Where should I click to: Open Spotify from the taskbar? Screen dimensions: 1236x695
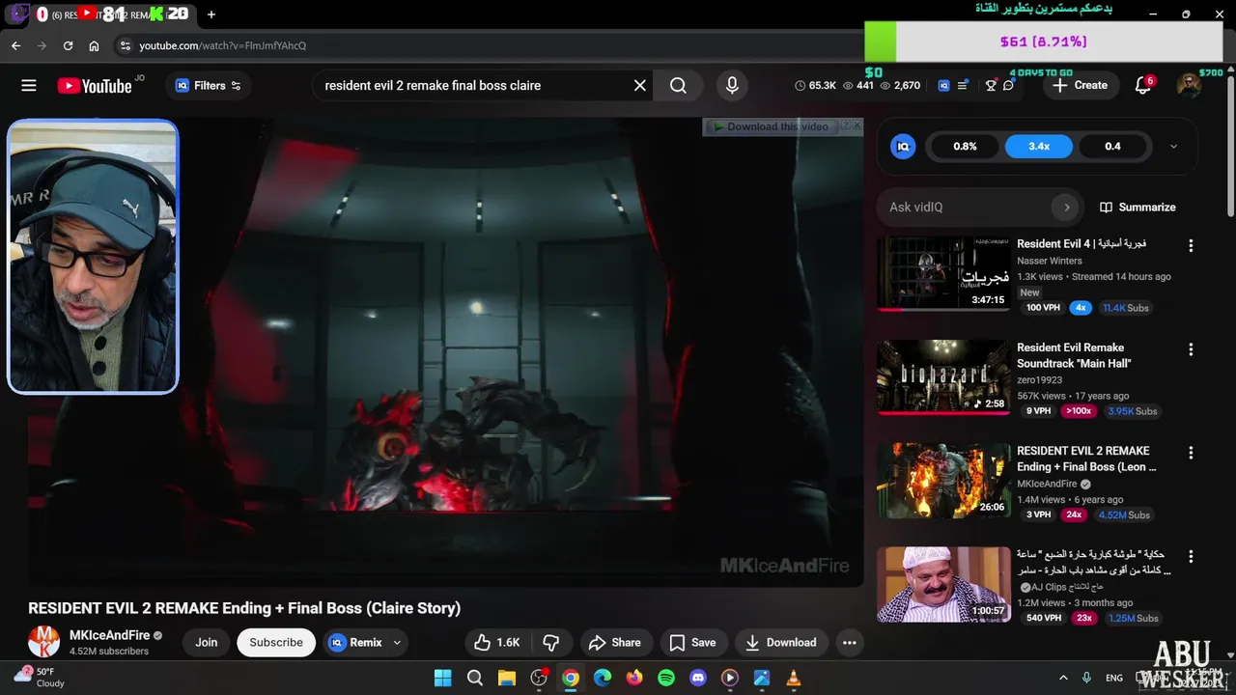[666, 678]
